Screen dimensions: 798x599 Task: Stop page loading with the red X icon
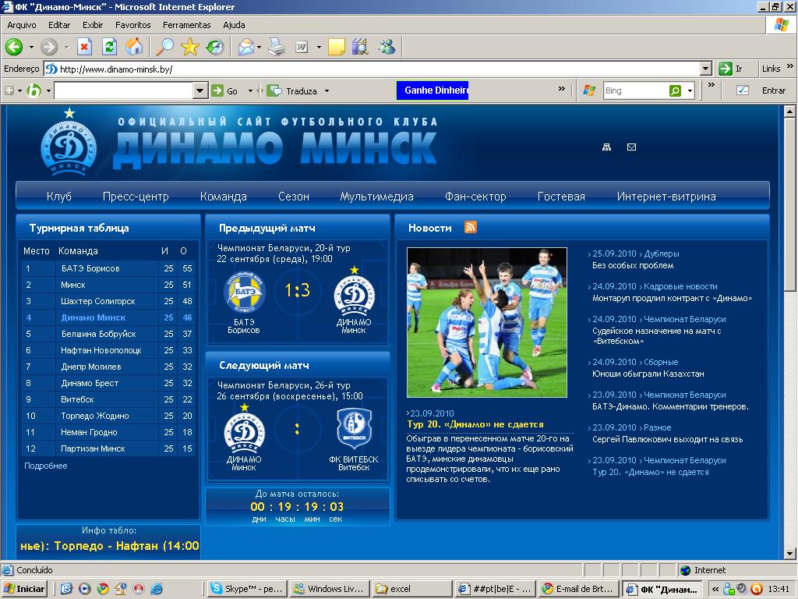[x=84, y=47]
